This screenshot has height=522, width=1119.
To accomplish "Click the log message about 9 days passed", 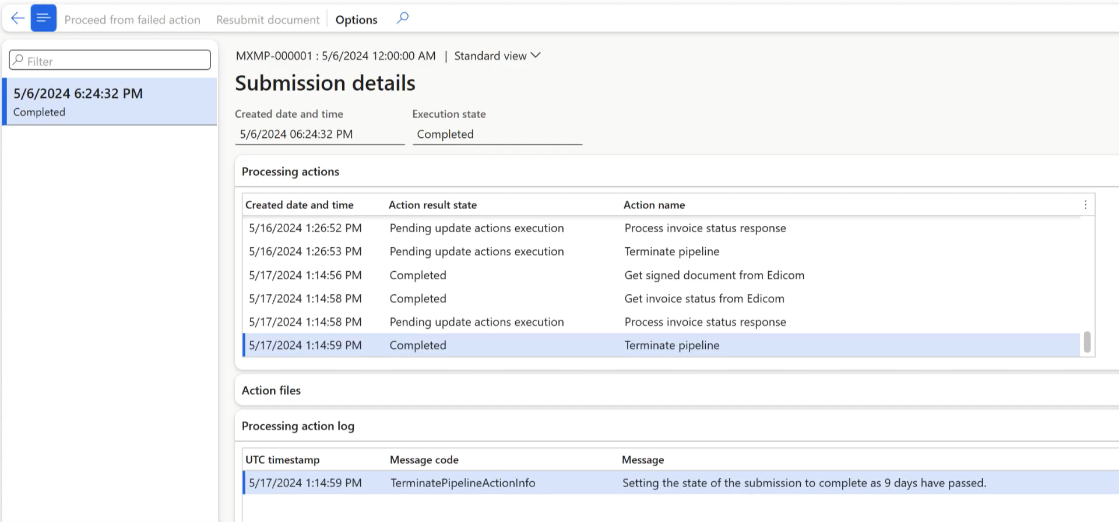I will (804, 483).
